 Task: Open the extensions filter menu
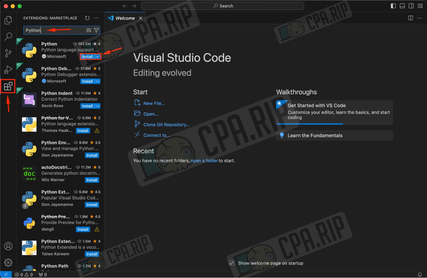click(97, 30)
